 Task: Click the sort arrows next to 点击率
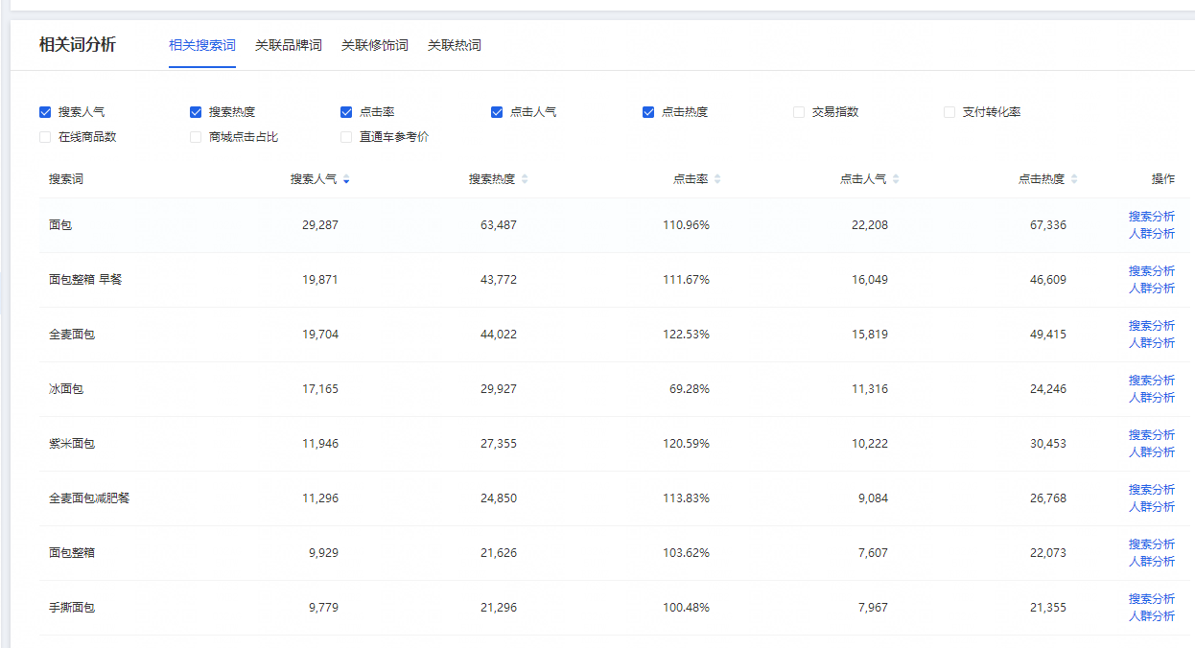(x=717, y=179)
